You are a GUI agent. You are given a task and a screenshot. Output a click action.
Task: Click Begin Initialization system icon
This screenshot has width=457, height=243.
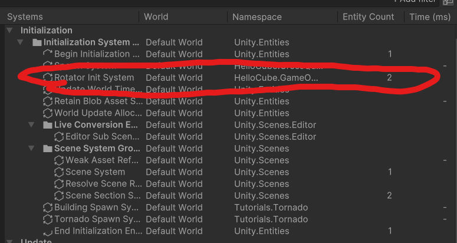[48, 54]
